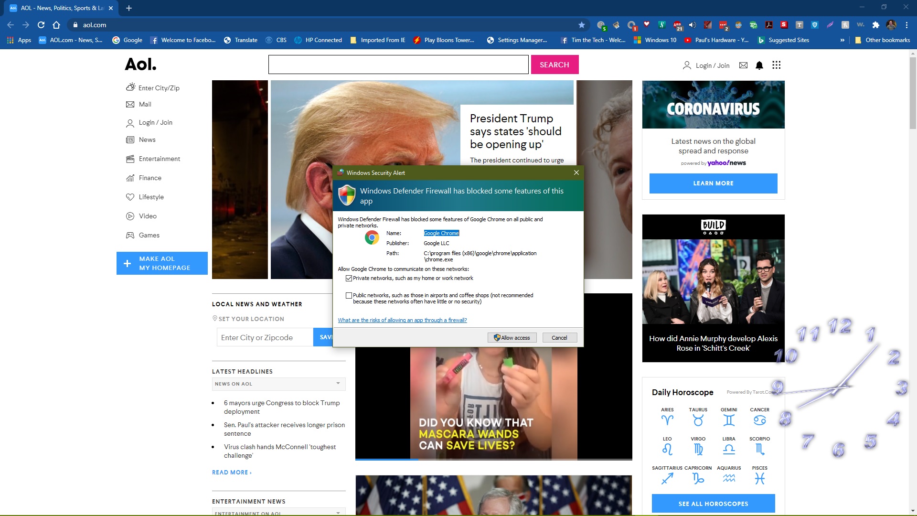Screen dimensions: 917x516
Task: Close the Windows Security Alert dialog
Action: (576, 172)
